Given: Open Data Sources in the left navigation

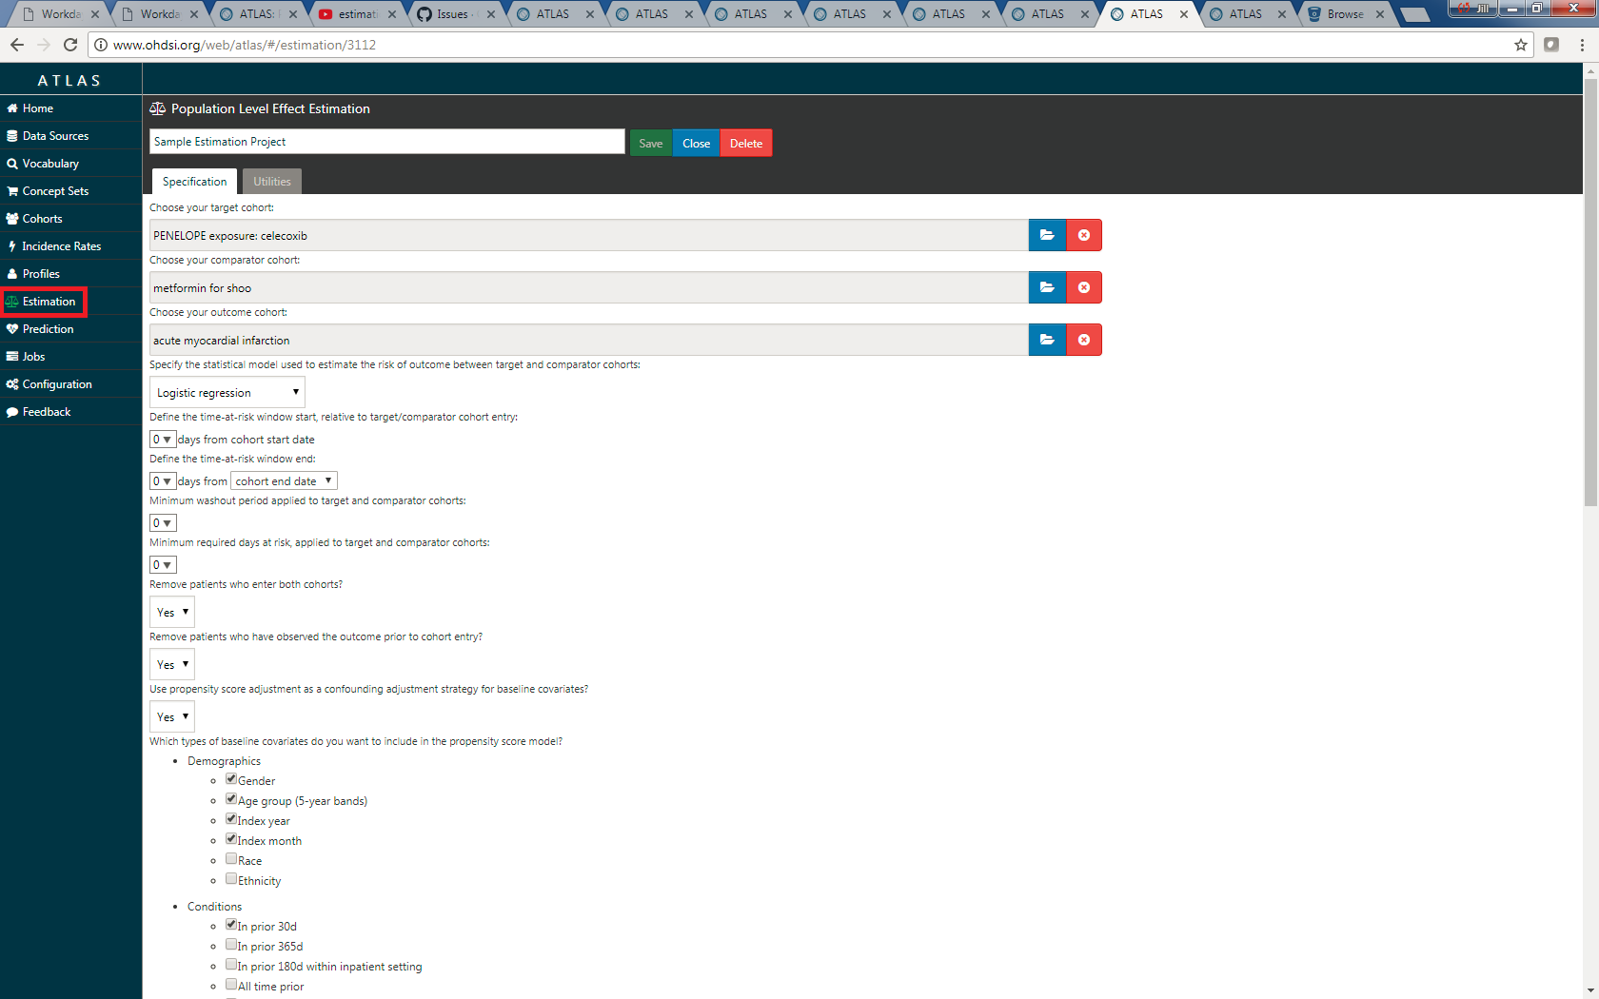Looking at the screenshot, I should (54, 135).
